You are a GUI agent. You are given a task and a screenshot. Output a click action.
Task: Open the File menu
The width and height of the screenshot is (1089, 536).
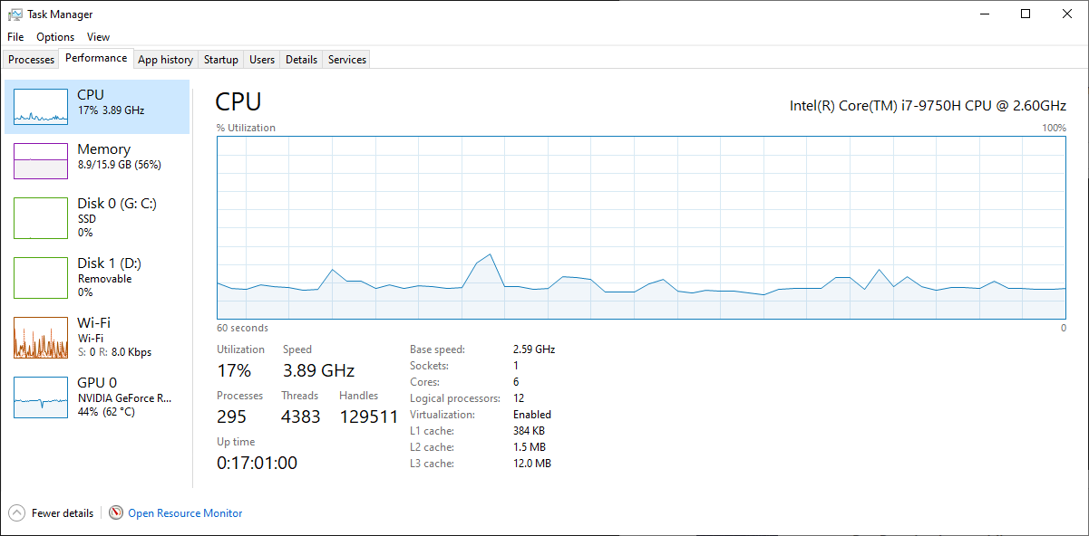pos(15,37)
